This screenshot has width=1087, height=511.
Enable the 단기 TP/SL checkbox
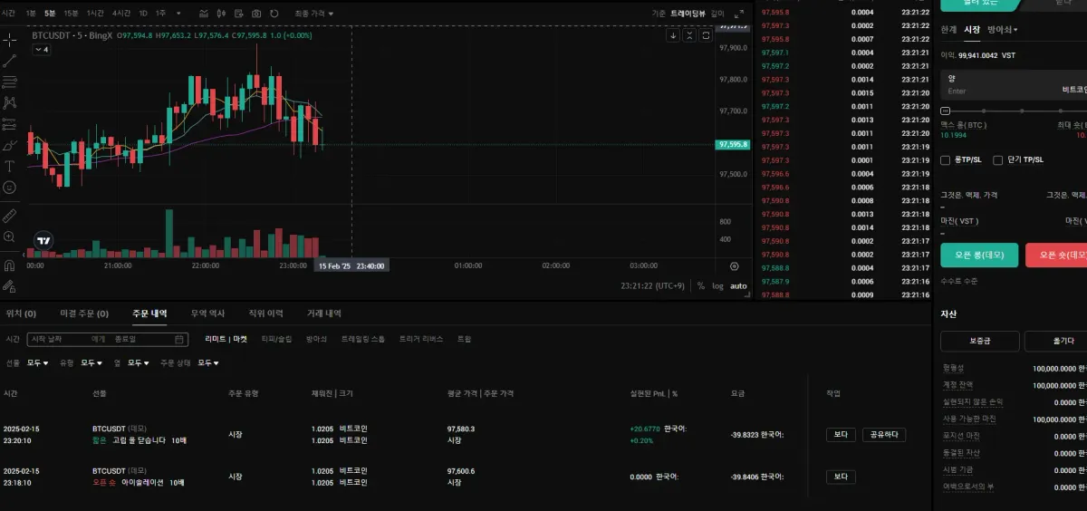[998, 159]
